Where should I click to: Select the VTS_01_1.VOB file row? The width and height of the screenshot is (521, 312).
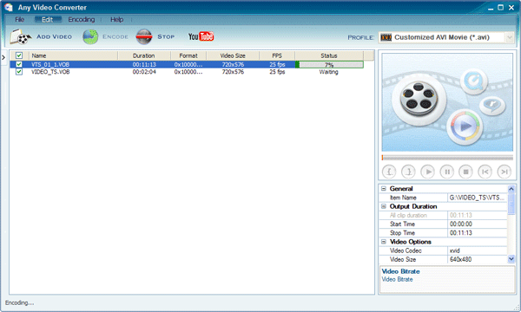(x=186, y=64)
